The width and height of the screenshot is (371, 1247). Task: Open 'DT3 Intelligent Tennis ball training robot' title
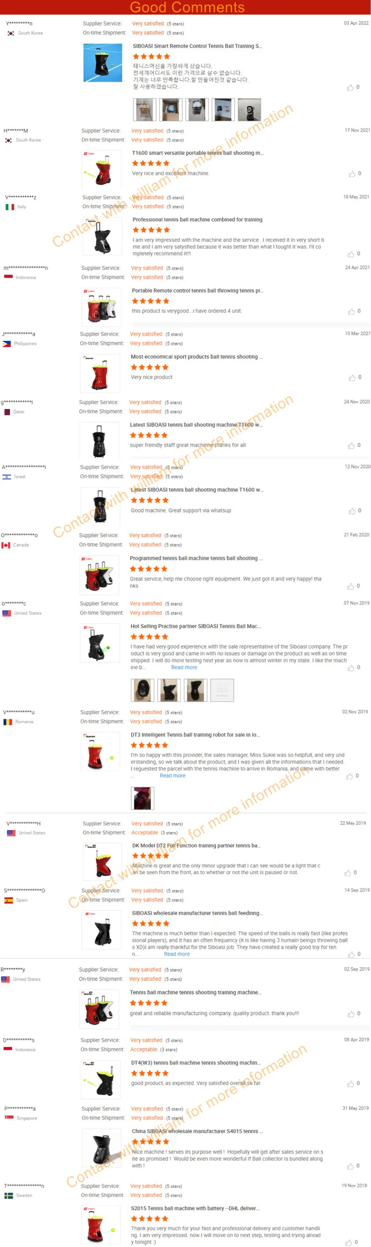click(195, 734)
